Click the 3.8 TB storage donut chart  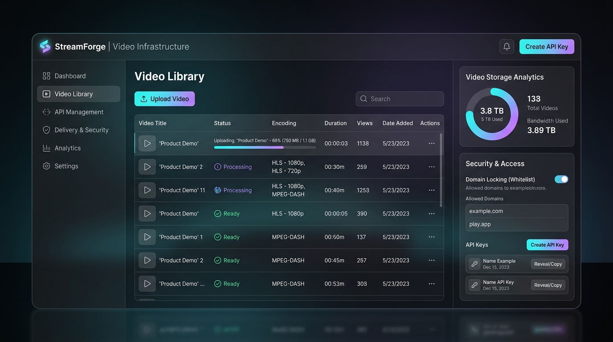point(492,114)
